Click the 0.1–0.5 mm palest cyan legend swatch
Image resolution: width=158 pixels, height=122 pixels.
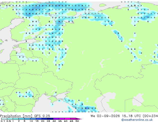(4, 119)
